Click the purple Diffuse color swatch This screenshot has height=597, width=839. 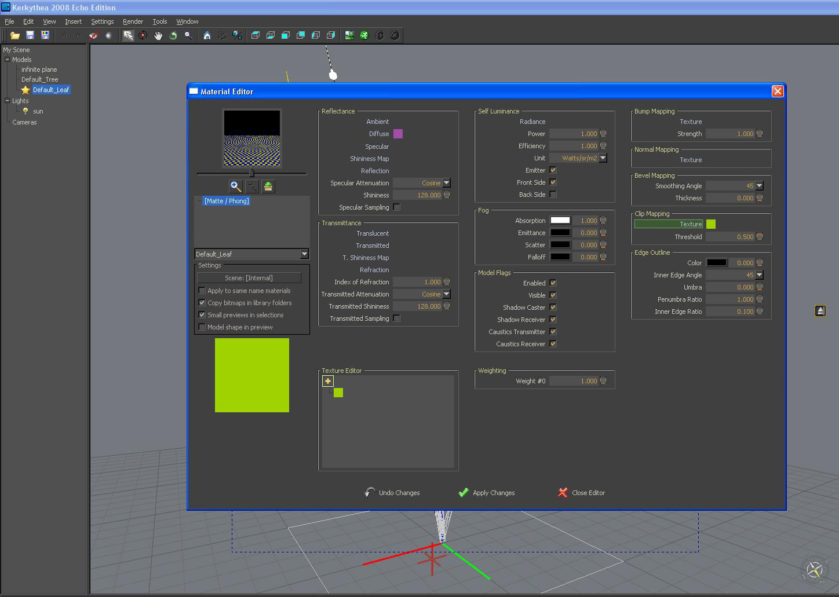tap(398, 134)
